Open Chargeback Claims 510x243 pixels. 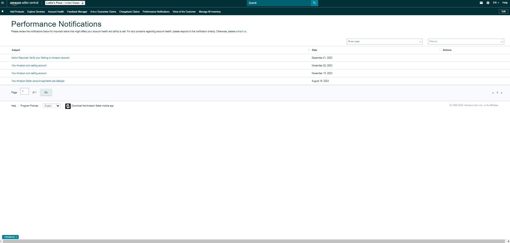[129, 12]
